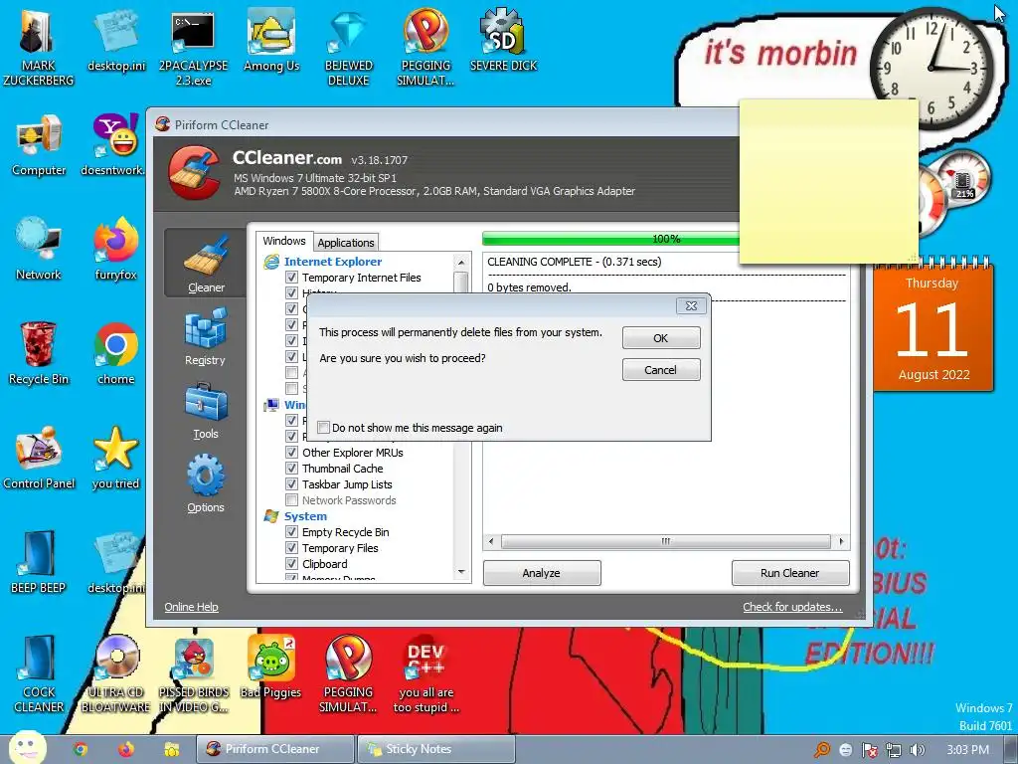
Task: Click the volume speaker tray icon
Action: point(918,750)
